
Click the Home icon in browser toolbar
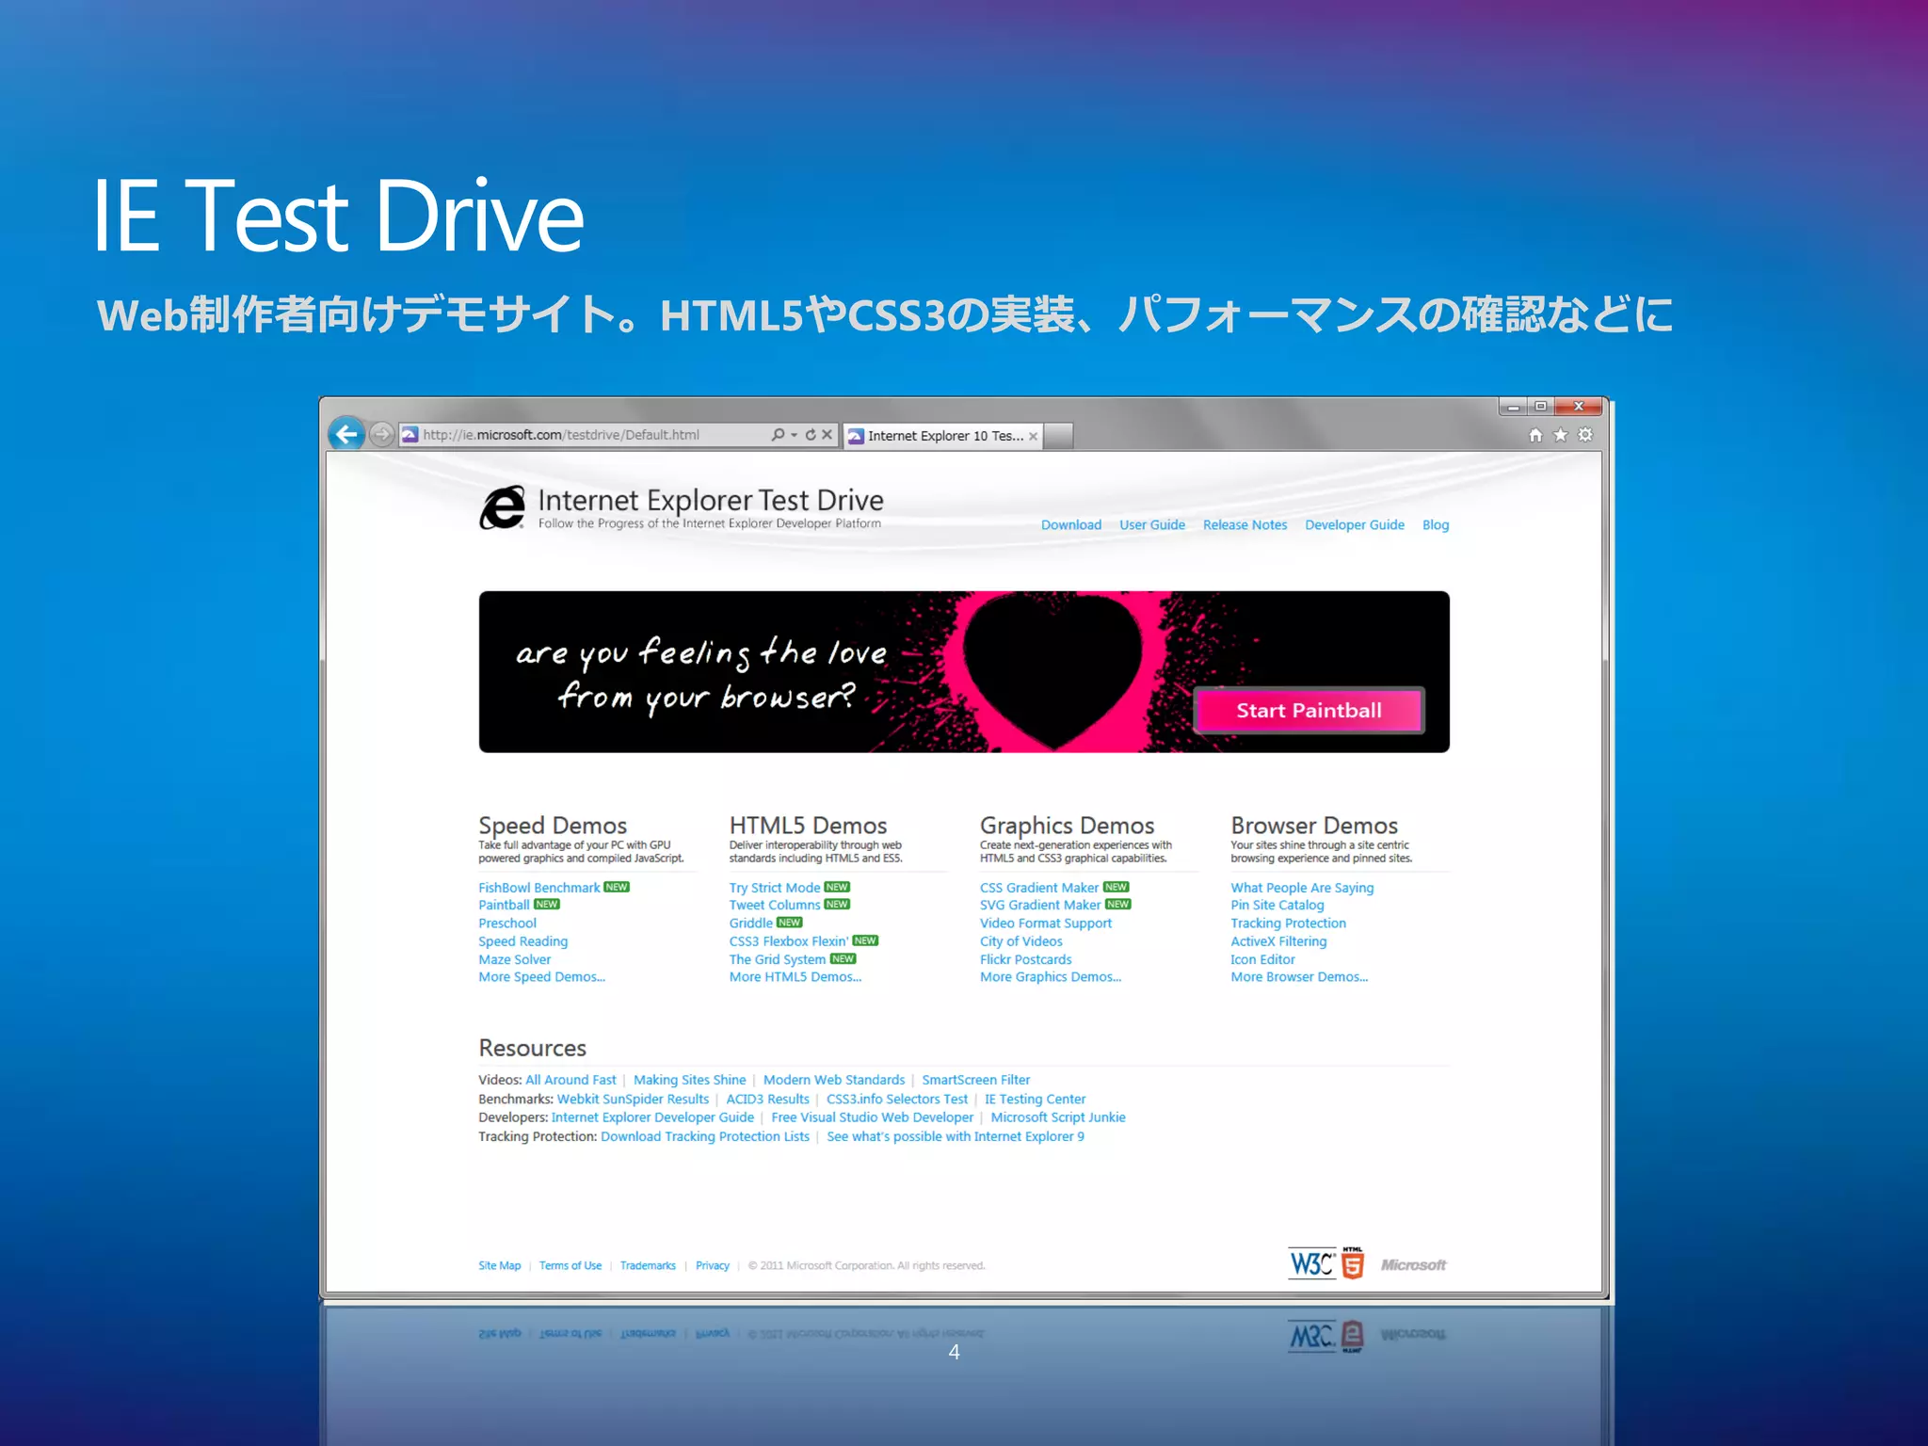tap(1535, 435)
